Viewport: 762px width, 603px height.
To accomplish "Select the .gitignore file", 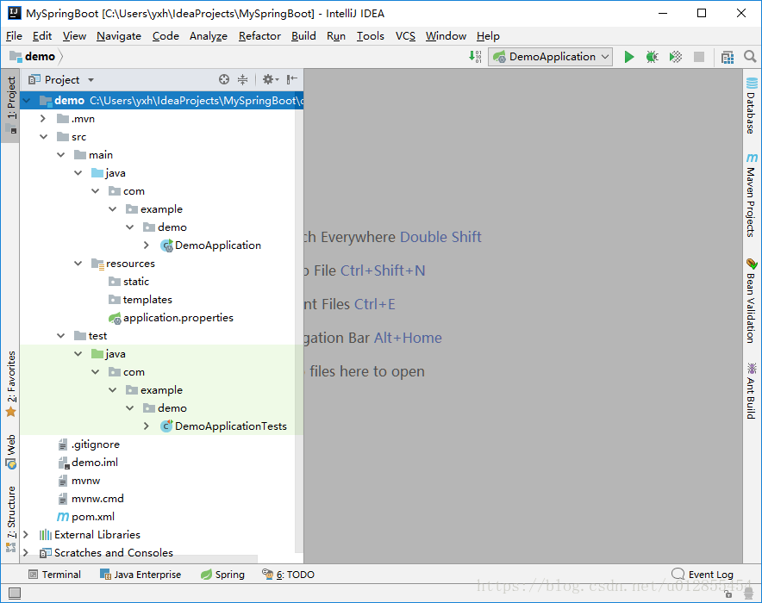I will (89, 444).
